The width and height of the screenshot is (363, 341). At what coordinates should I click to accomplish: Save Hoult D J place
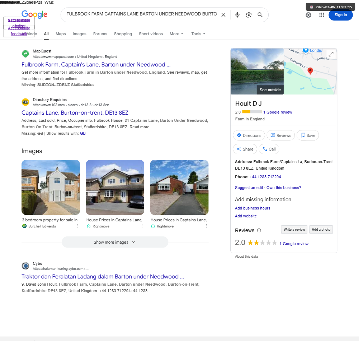coord(308,135)
